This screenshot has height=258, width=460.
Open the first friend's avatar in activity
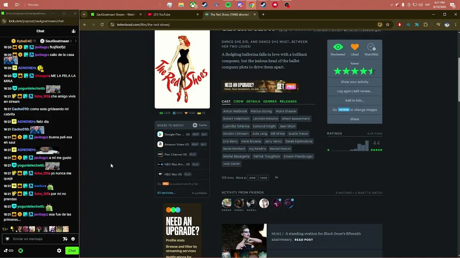tap(226, 204)
